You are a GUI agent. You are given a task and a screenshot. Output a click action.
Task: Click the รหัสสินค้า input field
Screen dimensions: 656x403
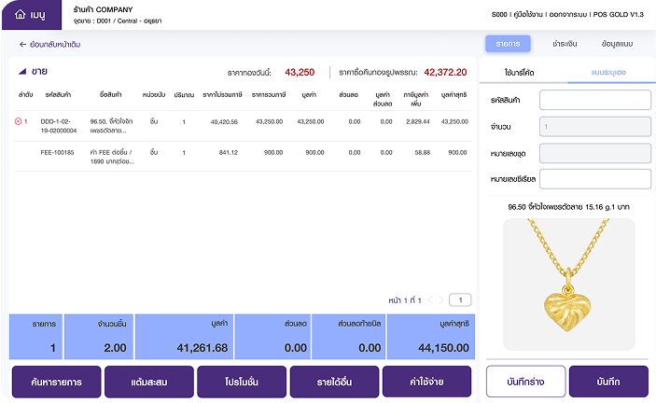[594, 100]
